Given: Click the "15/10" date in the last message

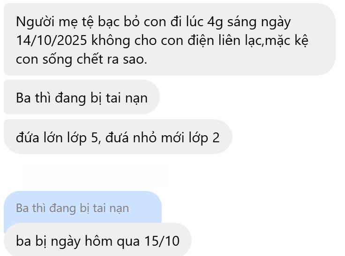Looking at the screenshot, I should point(162,241).
